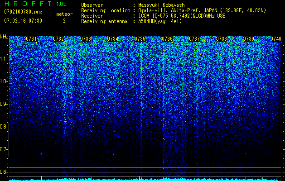
Task: Select the A504HB(yagi 4el) antenna text
Action: point(160,21)
